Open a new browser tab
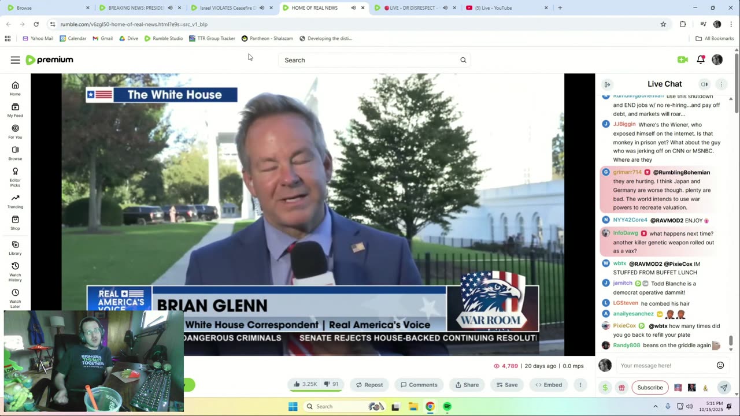Viewport: 740px width, 416px height. (560, 8)
